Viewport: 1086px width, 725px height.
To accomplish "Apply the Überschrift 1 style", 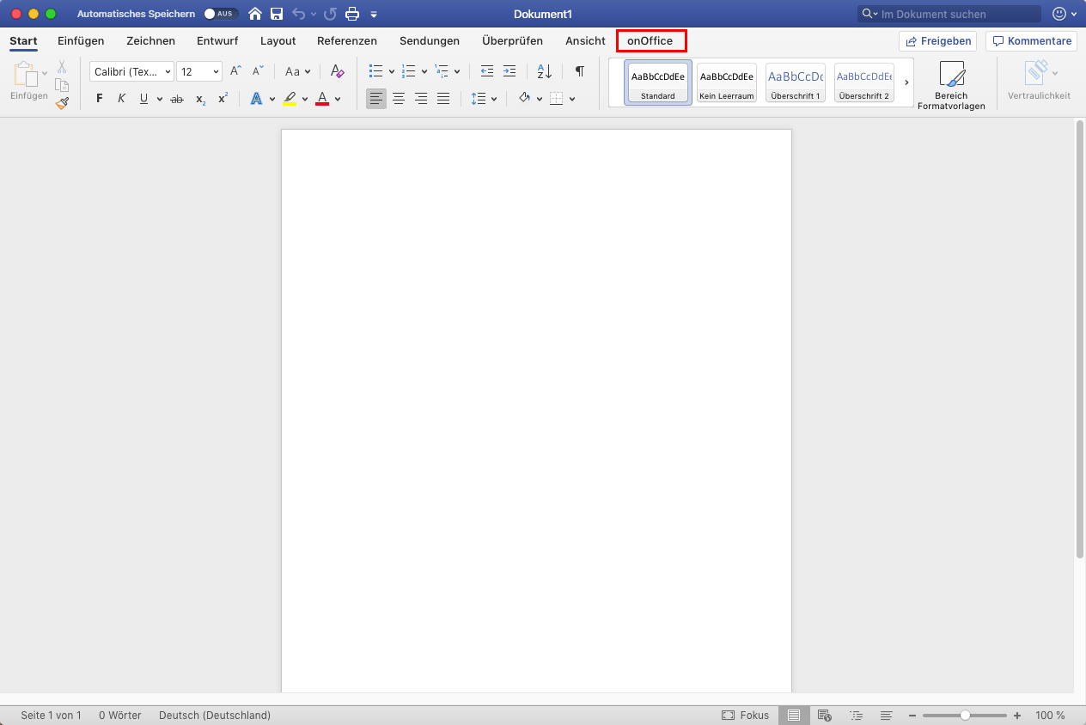I will click(x=796, y=82).
